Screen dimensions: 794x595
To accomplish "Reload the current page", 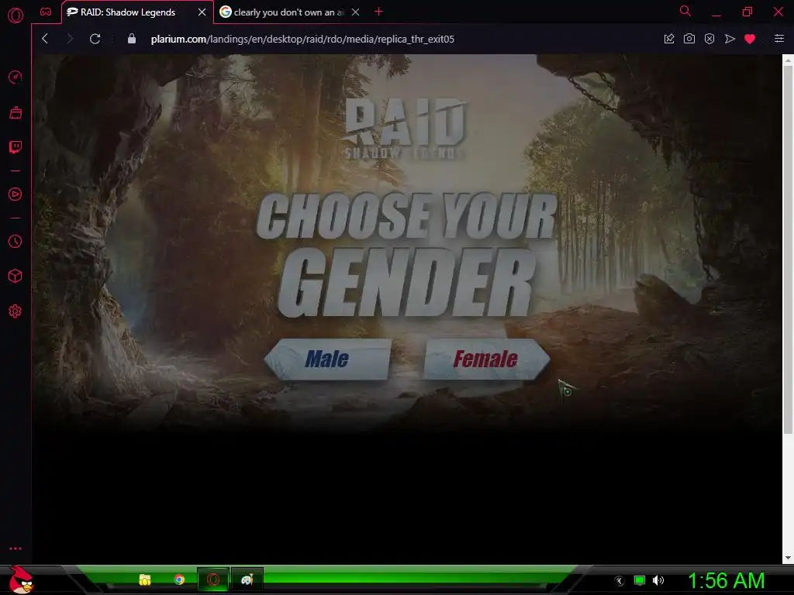I will point(95,39).
